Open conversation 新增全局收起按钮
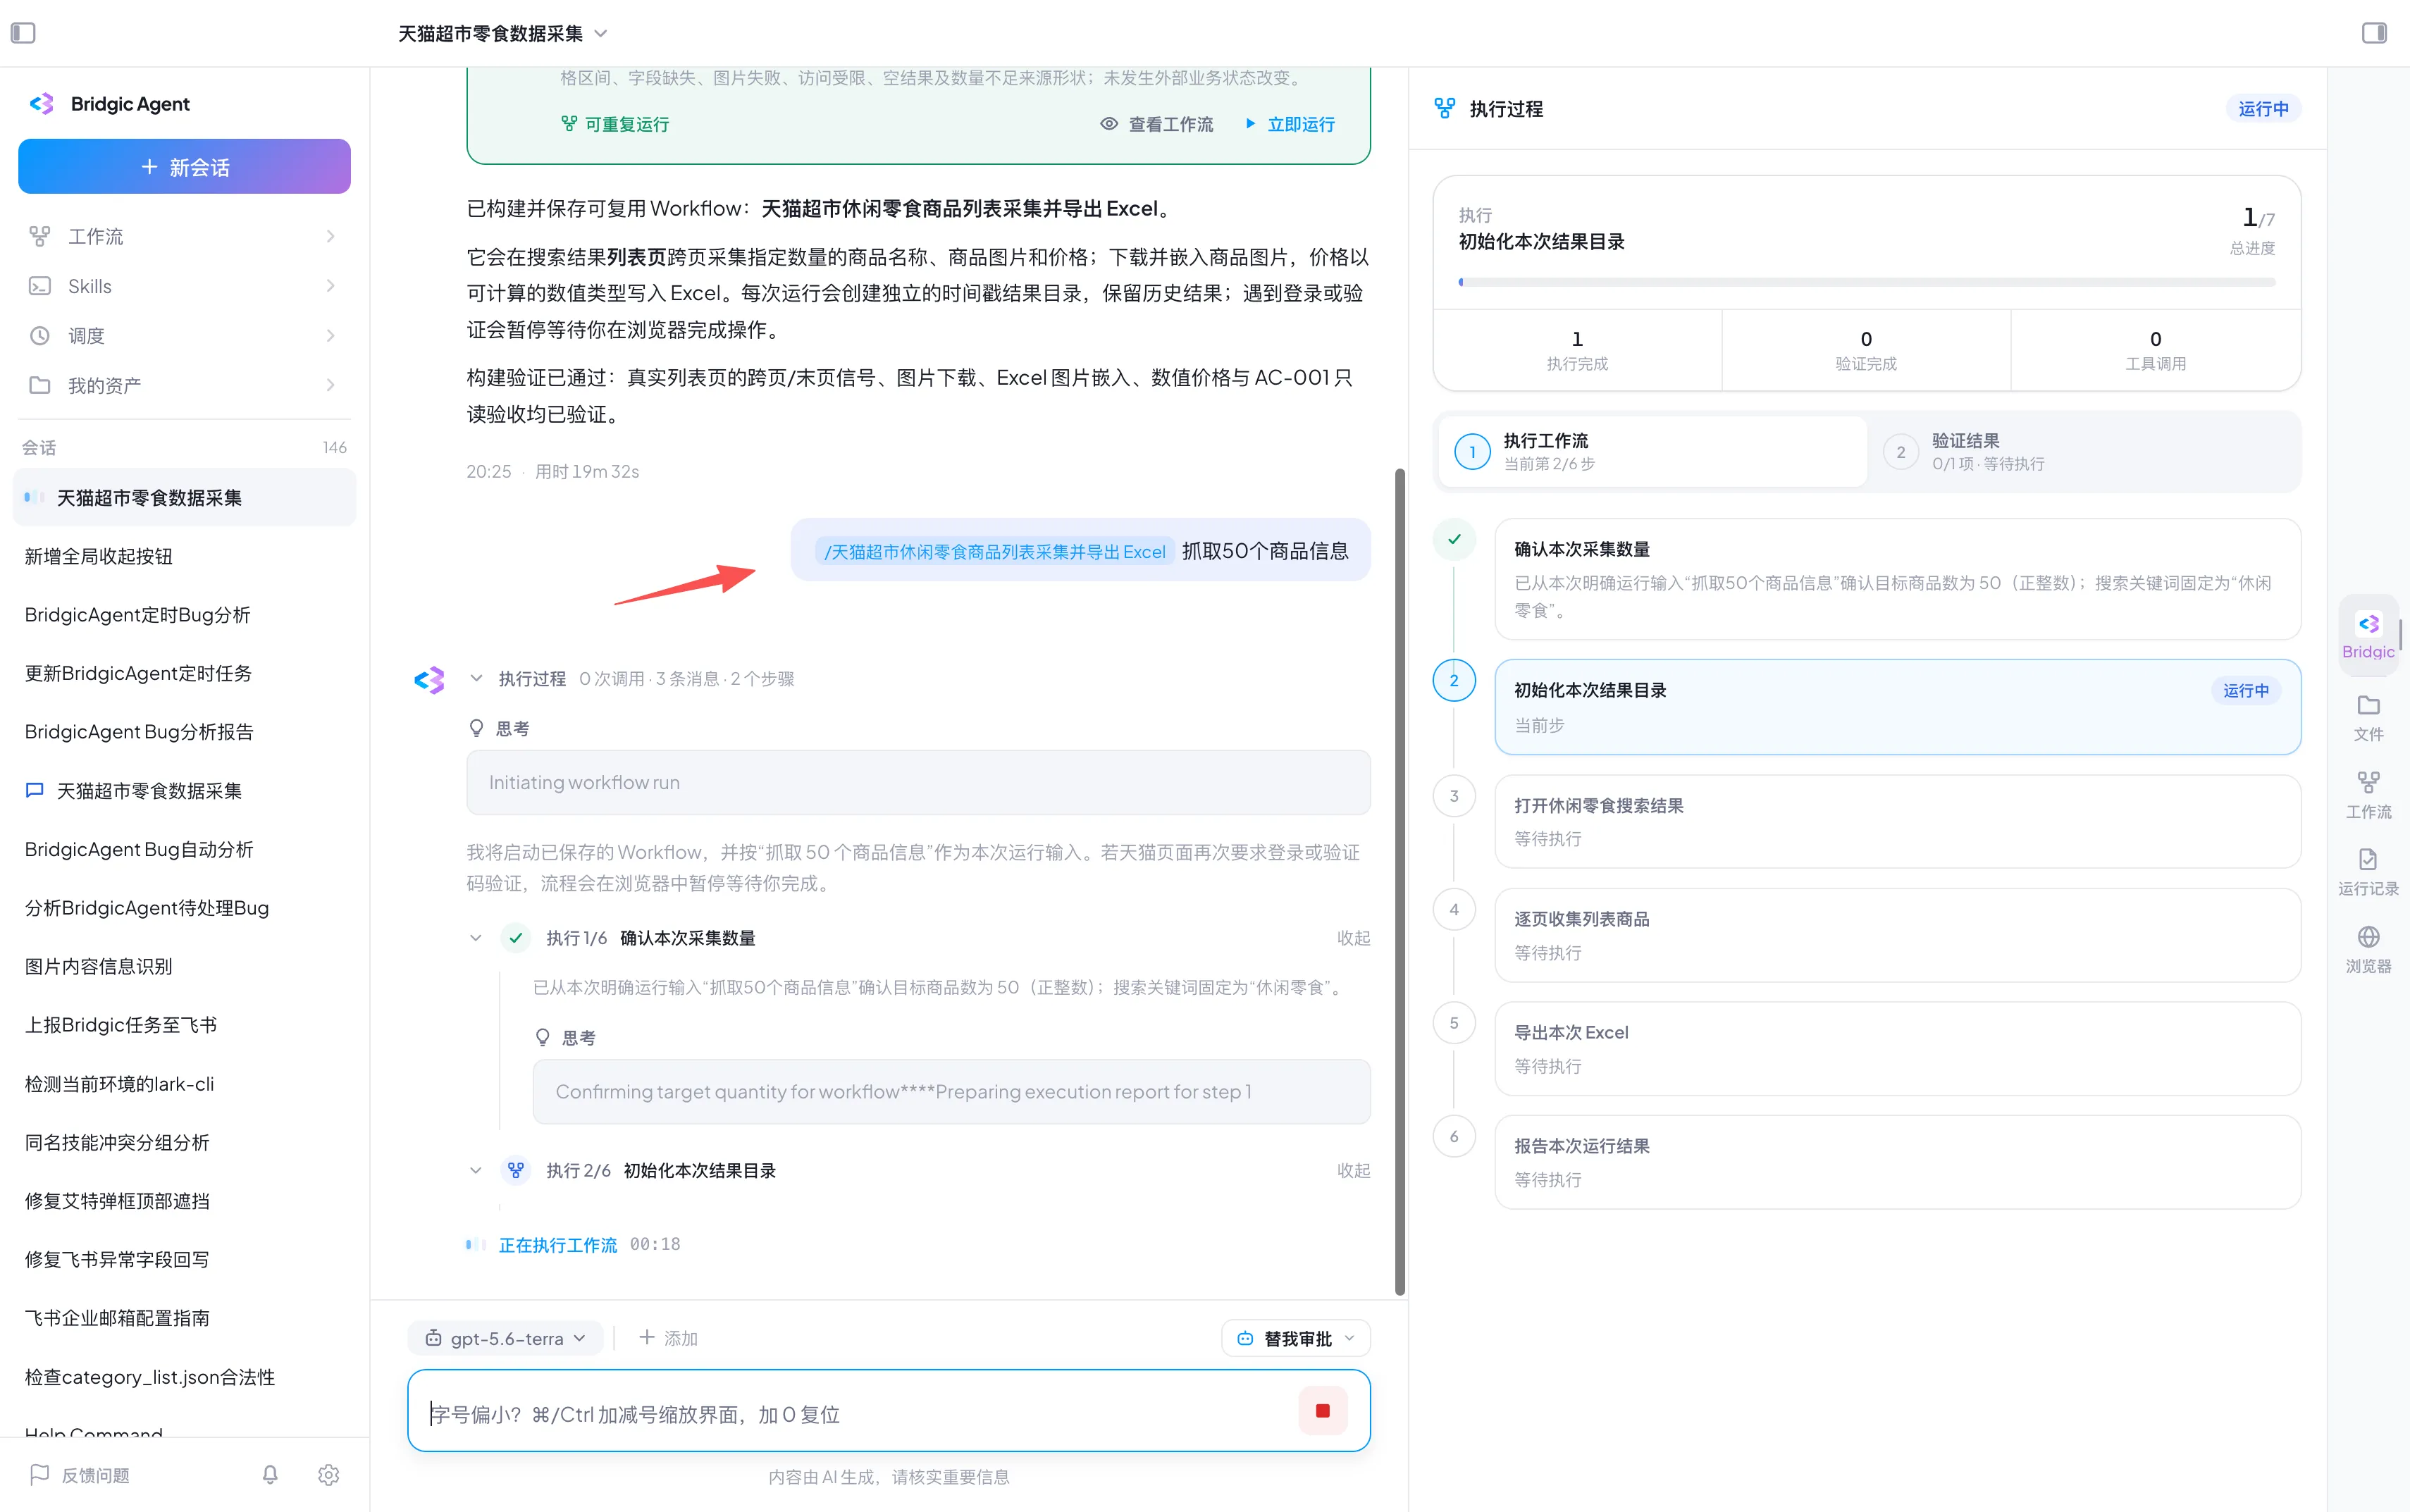Screen dimensions: 2410x1512 (184, 556)
